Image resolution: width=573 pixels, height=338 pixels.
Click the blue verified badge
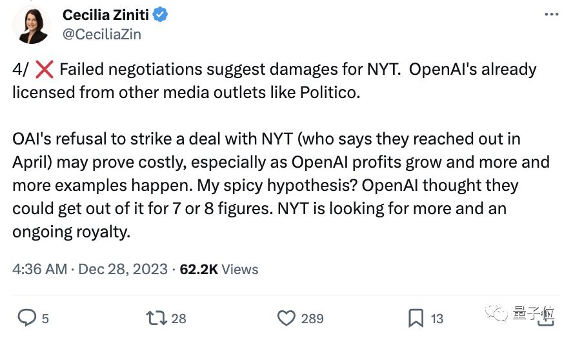click(161, 15)
